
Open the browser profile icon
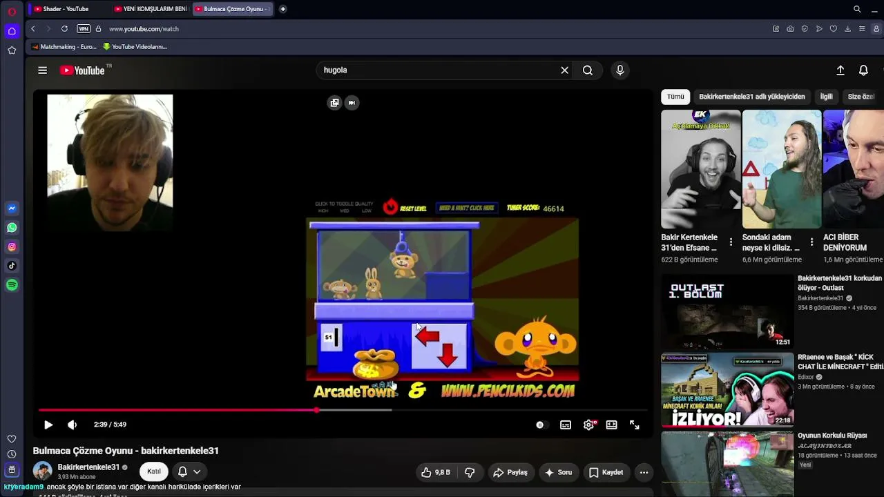click(876, 29)
